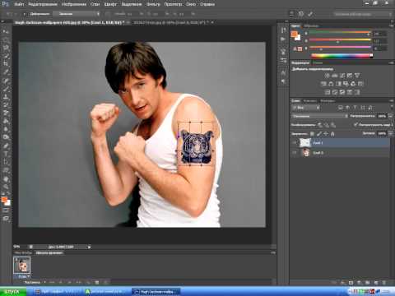Hide Layer 1 with eye icon

pyautogui.click(x=295, y=143)
